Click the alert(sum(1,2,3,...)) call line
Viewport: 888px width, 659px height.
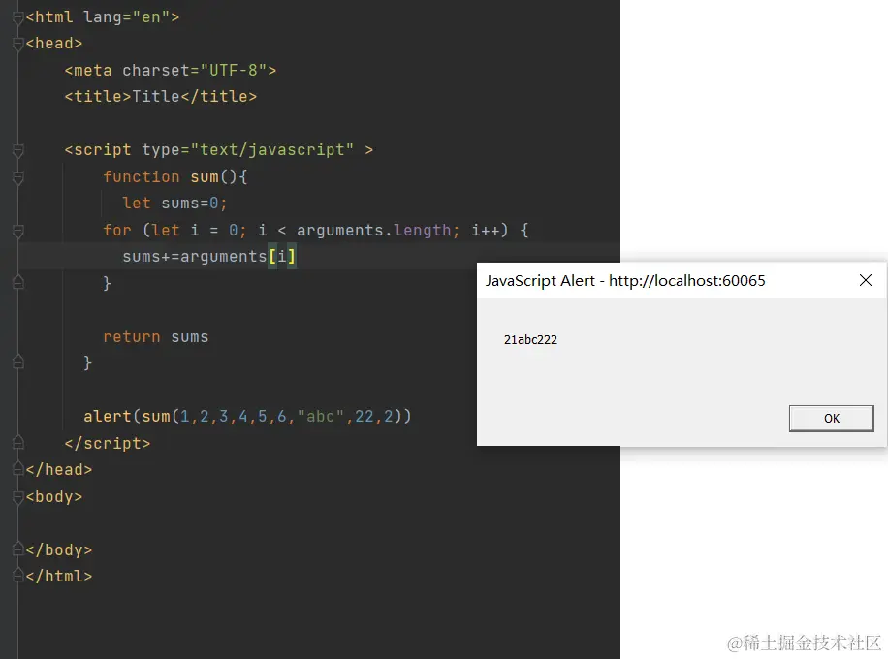(247, 417)
